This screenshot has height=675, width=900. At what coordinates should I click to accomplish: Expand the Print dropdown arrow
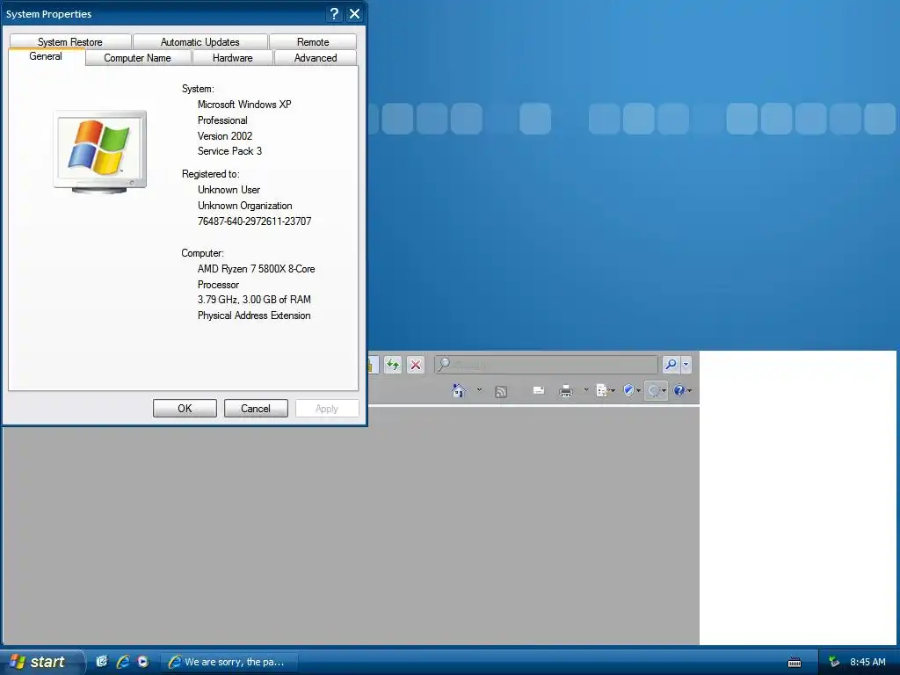[x=586, y=390]
